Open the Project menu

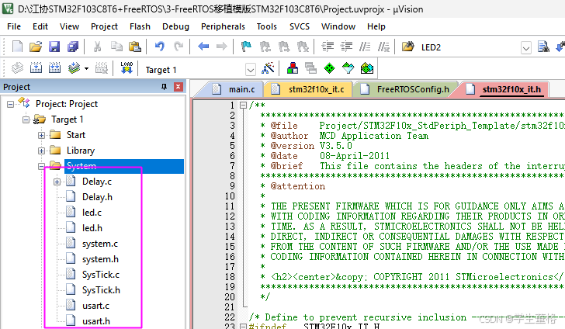(x=104, y=26)
